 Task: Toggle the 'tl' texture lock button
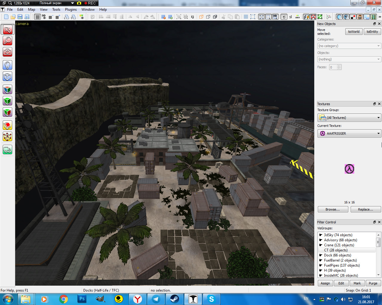click(284, 17)
